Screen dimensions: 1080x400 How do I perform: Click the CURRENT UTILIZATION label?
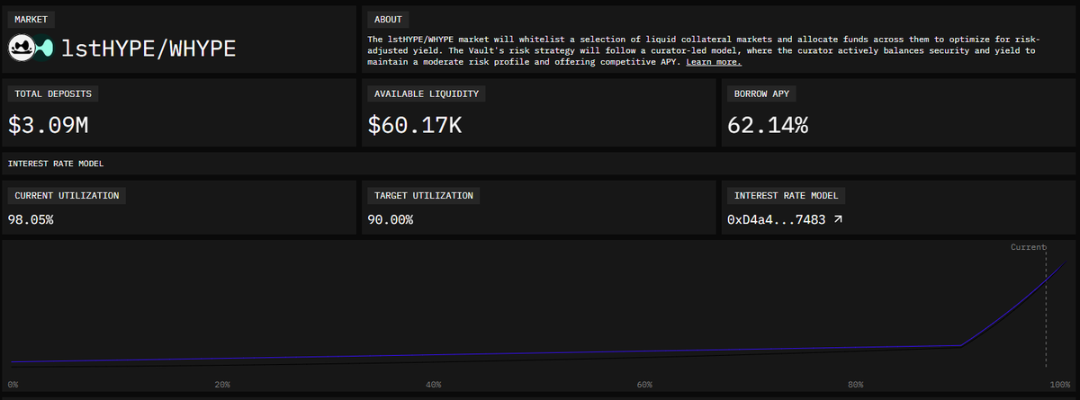point(66,195)
